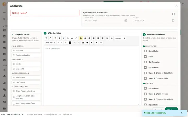188x117 pixels.
Task: Insert an image into the notice
Action: pos(83,43)
